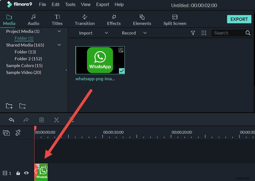The height and width of the screenshot is (181, 255).
Task: Lock video track 1
Action: pos(18,173)
